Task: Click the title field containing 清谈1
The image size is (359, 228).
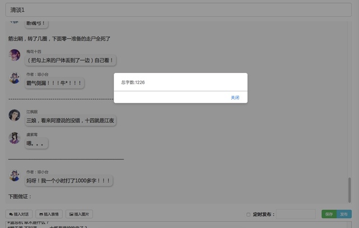Action: tap(178, 10)
